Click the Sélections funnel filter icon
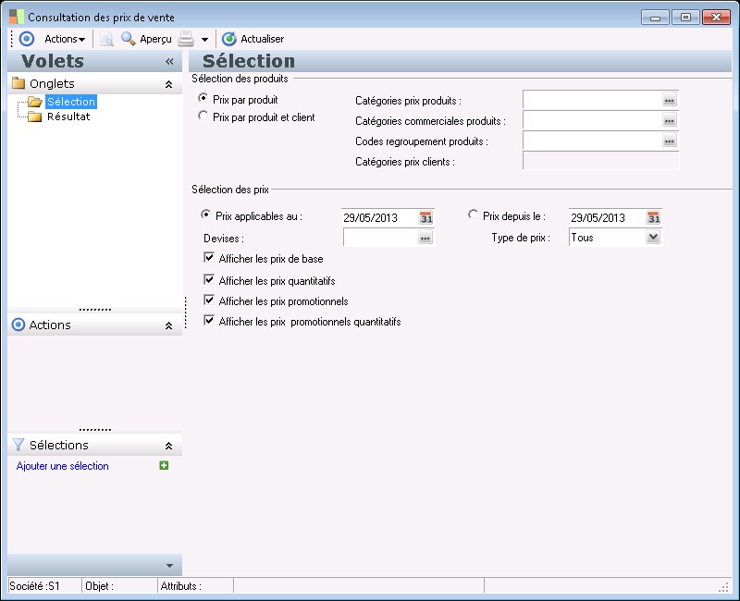The height and width of the screenshot is (601, 740). tap(18, 445)
